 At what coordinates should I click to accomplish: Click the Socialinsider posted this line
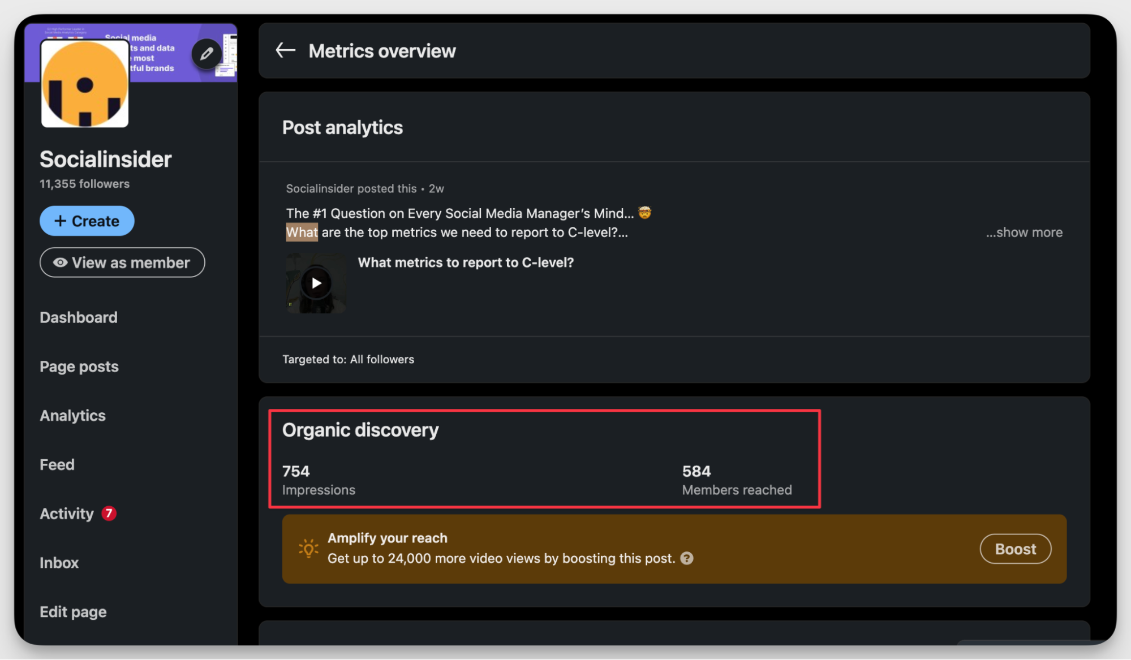click(365, 189)
